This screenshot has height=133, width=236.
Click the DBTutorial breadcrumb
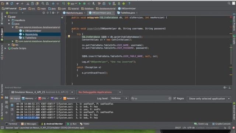[x=9, y=8]
